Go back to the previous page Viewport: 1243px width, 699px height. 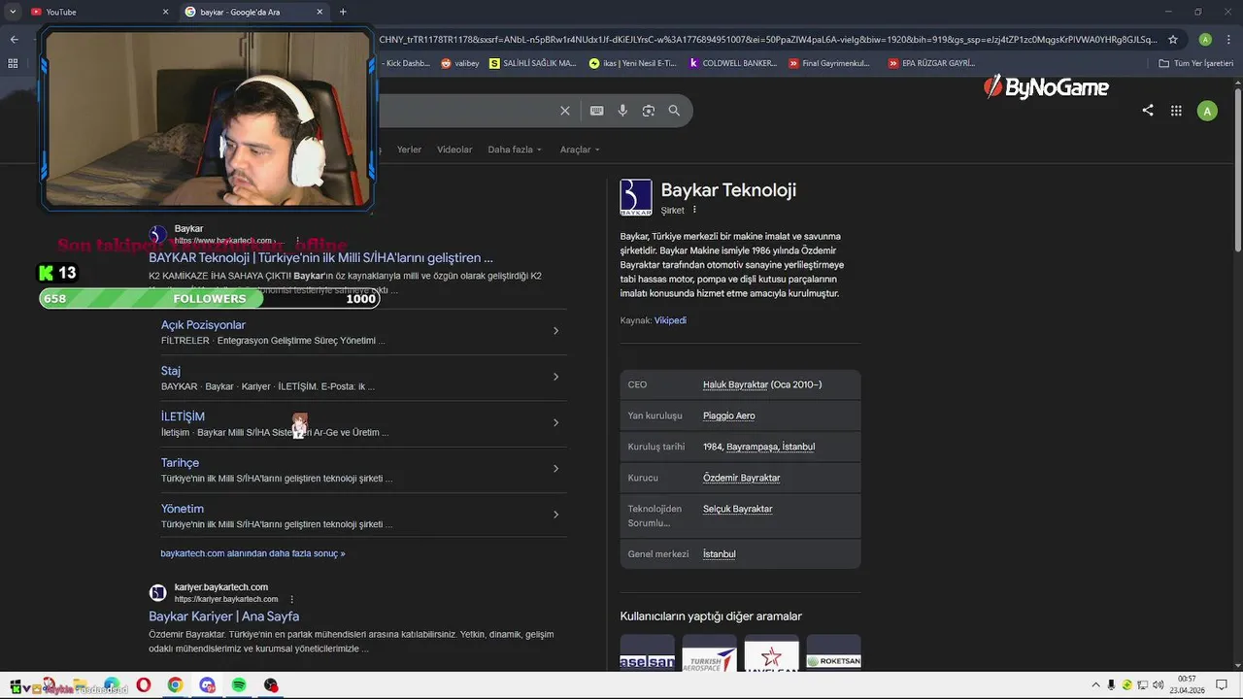point(14,40)
